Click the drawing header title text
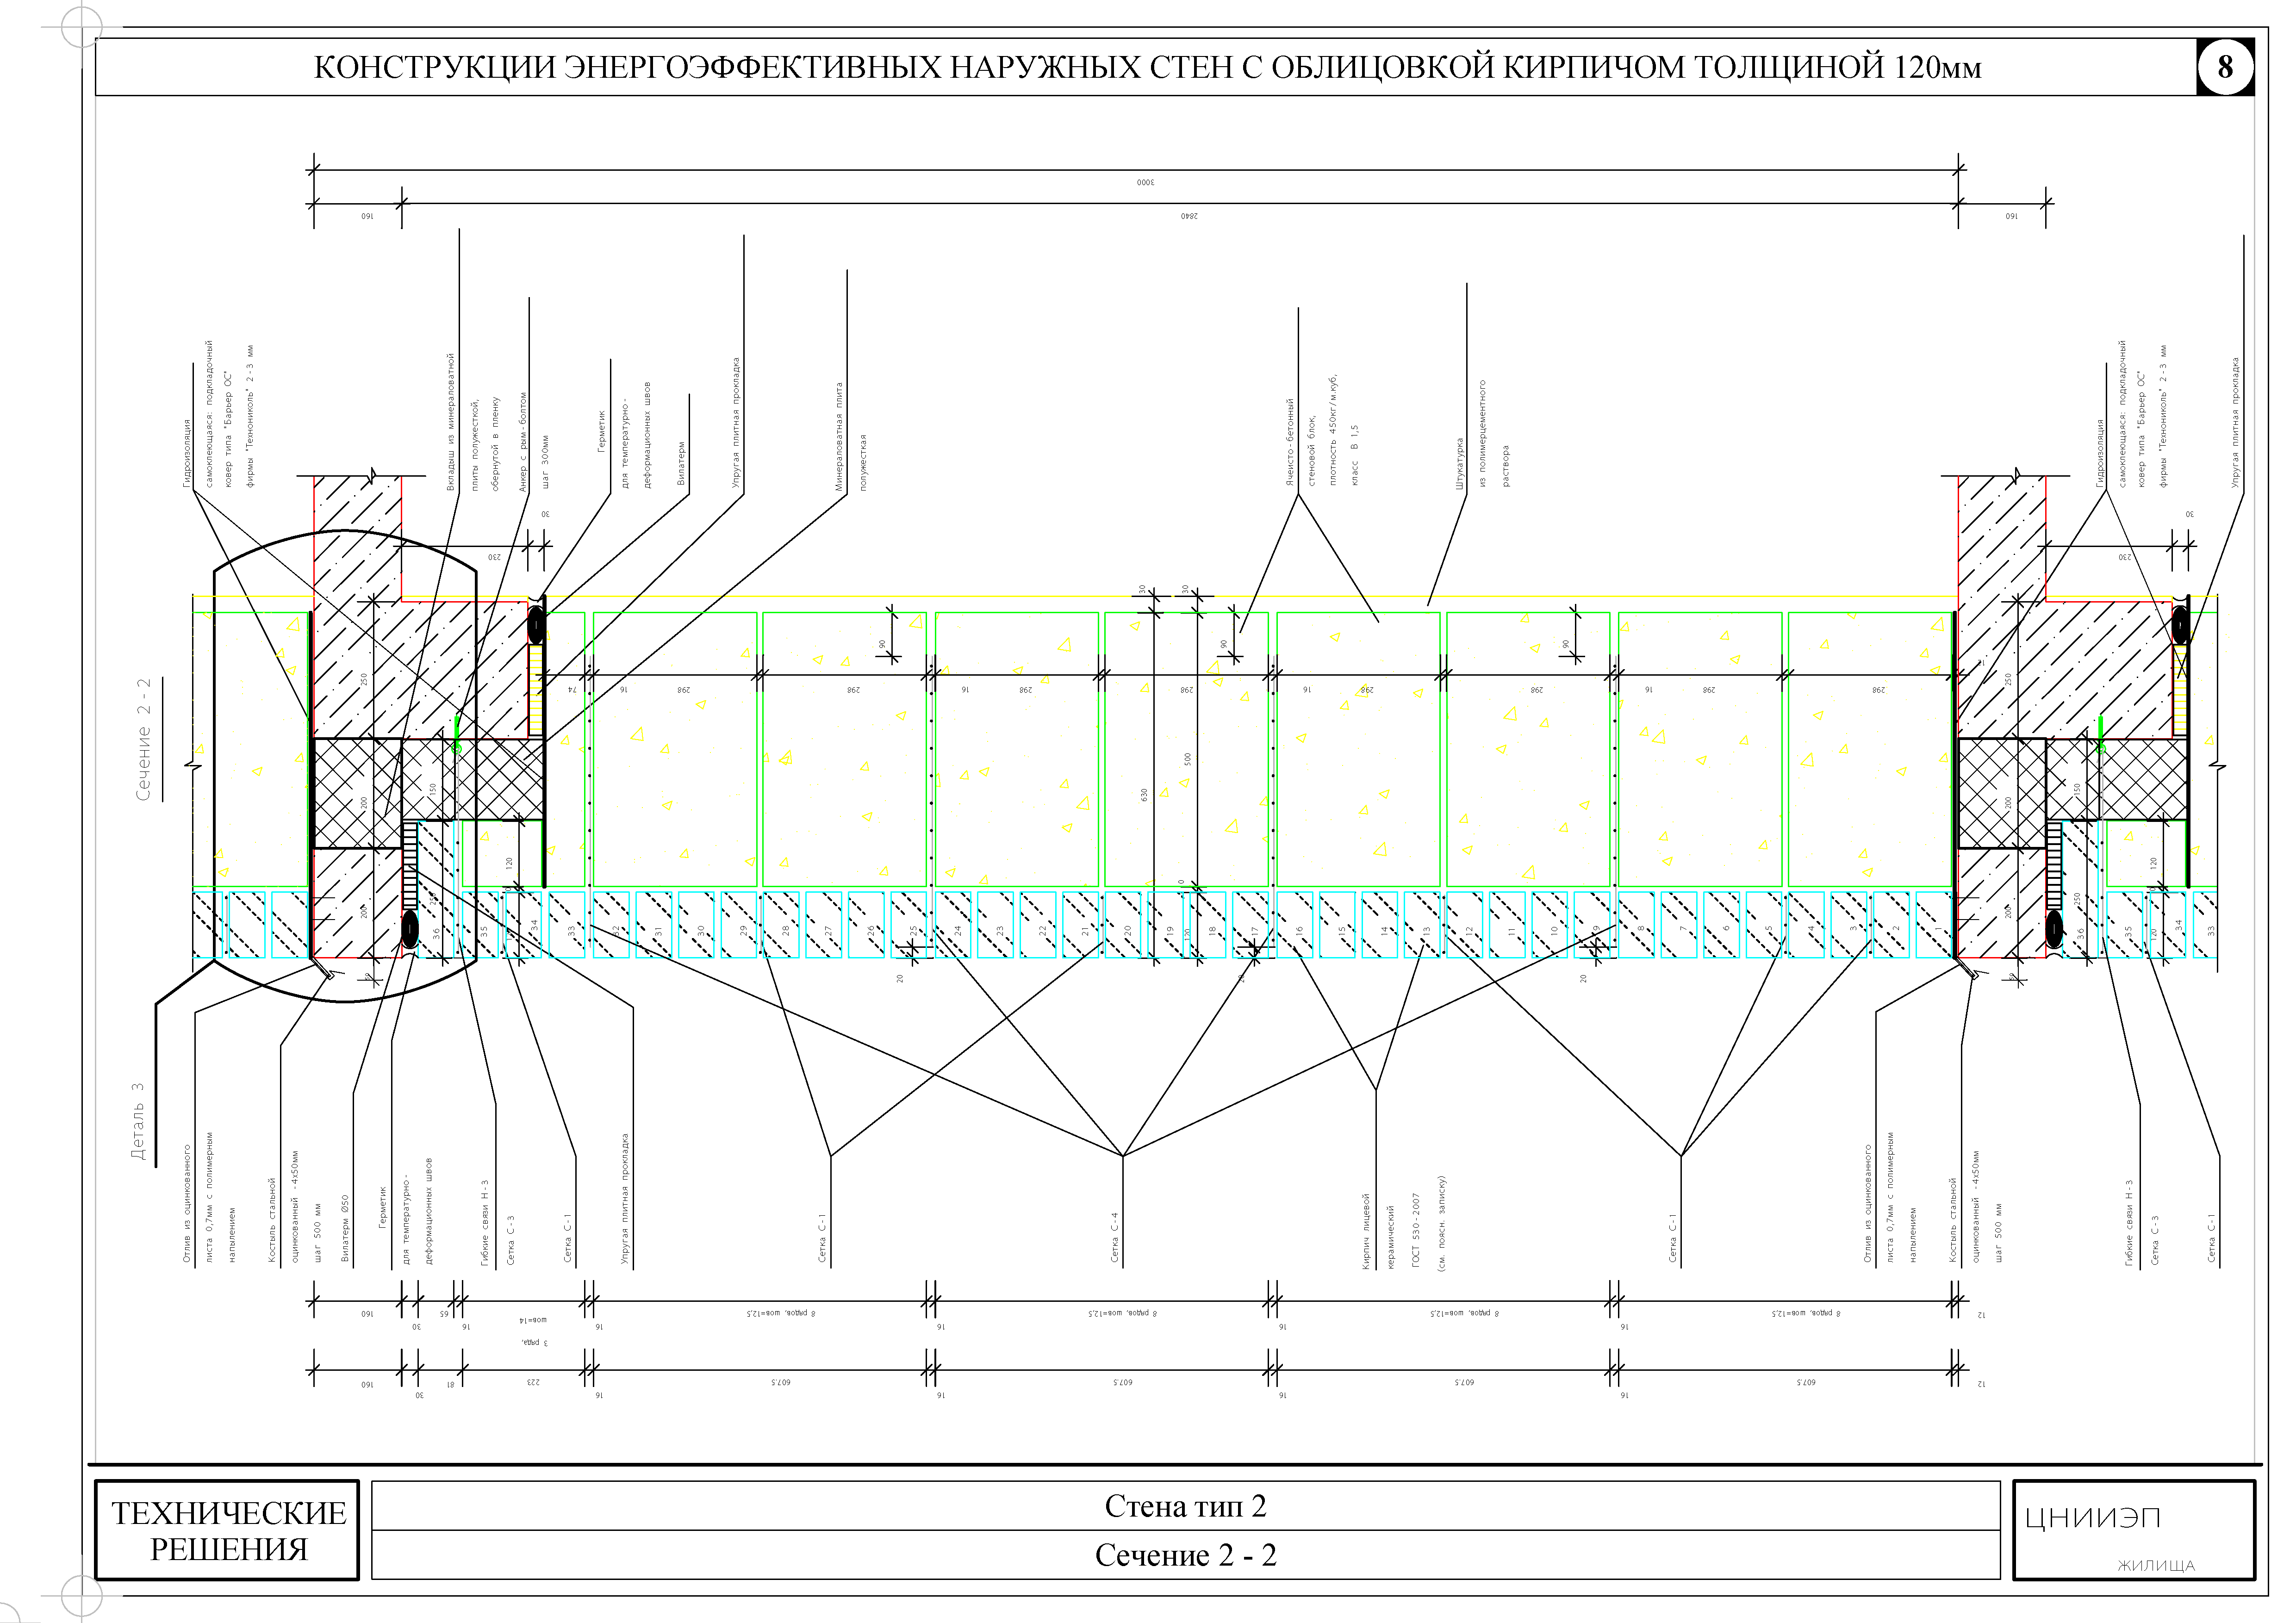 click(1147, 67)
